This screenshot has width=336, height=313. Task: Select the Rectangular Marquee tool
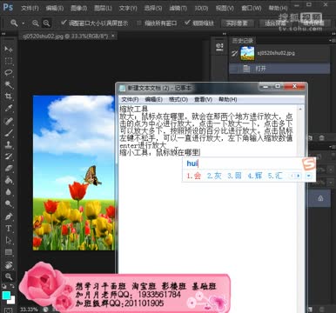click(9, 61)
